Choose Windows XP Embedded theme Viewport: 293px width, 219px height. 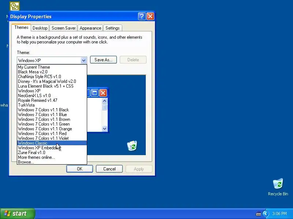[52, 148]
